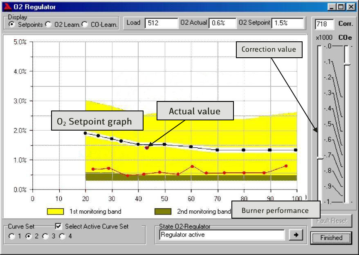Select the Setpoints display radio button

pos(11,25)
